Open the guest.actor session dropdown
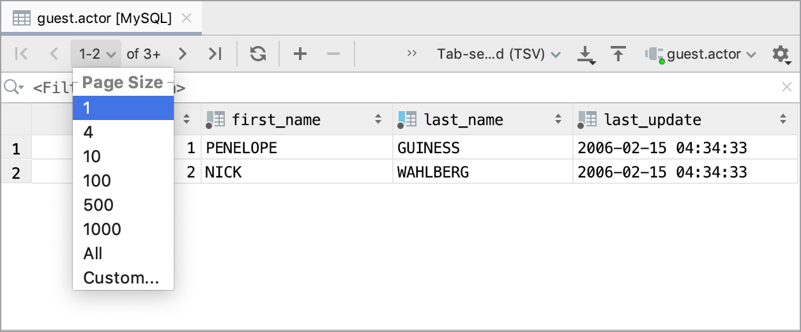The image size is (801, 332). (x=701, y=54)
